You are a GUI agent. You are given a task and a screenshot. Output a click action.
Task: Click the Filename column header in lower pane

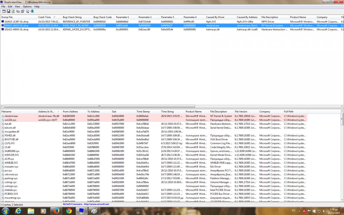(19, 112)
